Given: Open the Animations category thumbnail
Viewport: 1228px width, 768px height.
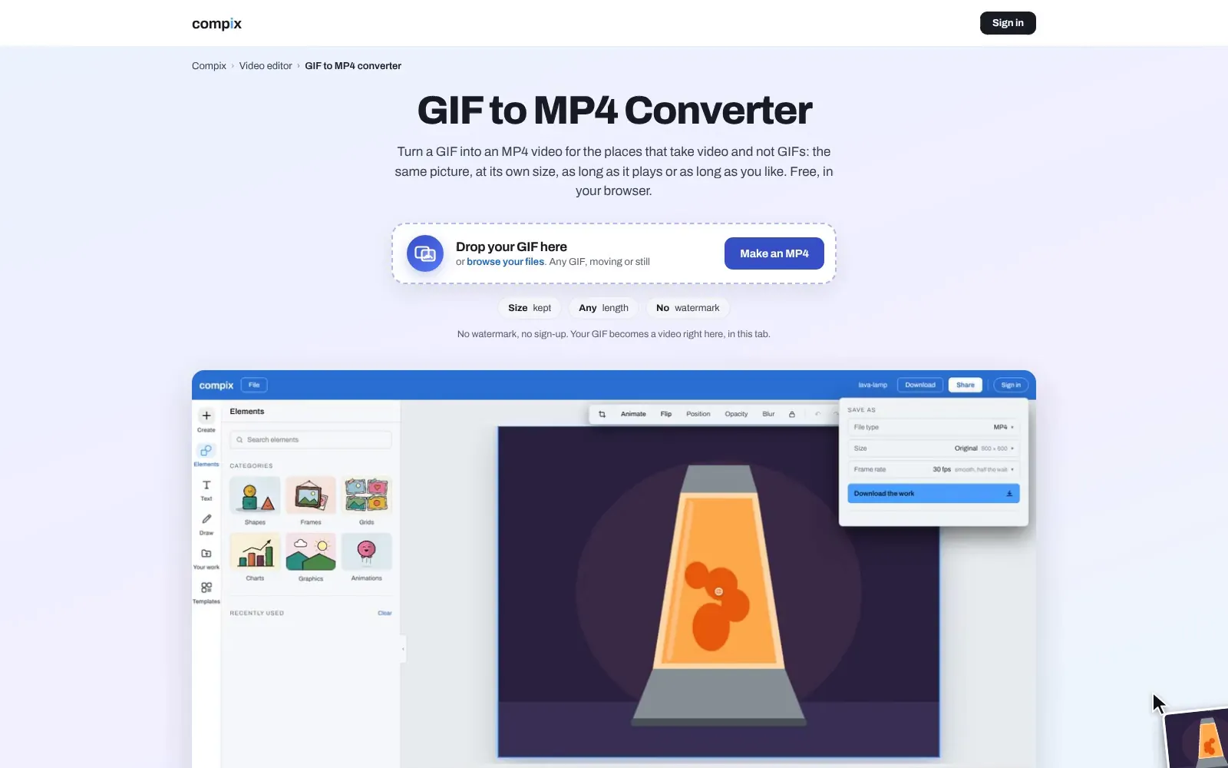Looking at the screenshot, I should [x=367, y=551].
